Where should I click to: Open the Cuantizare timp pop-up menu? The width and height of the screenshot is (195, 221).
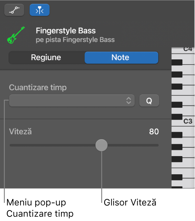click(x=72, y=101)
